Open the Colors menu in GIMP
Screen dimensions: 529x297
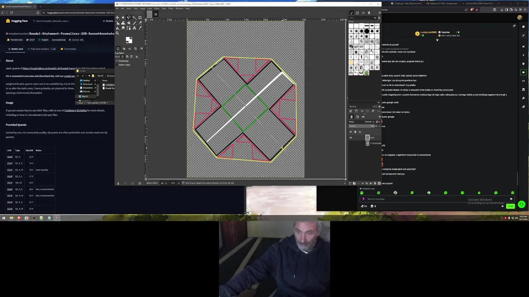pyautogui.click(x=157, y=8)
